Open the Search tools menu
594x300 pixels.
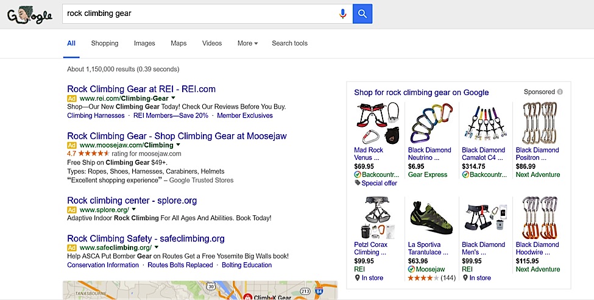tap(289, 43)
